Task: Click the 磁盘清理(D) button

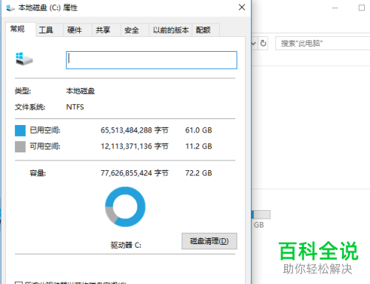Action: [x=209, y=241]
